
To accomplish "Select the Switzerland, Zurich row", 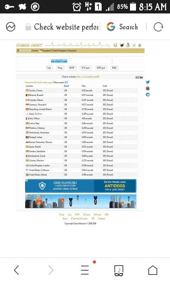I will 81,156.
